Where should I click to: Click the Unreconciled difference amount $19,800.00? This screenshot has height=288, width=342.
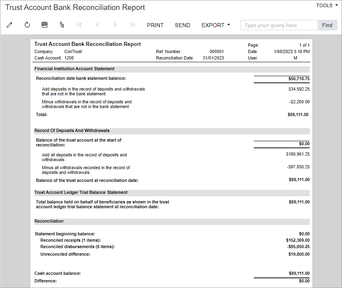tap(299, 254)
